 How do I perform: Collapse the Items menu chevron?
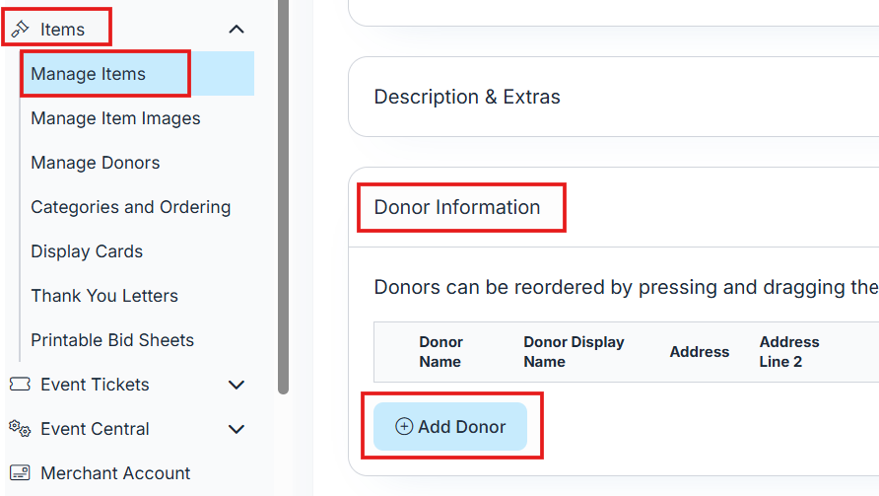click(x=237, y=30)
